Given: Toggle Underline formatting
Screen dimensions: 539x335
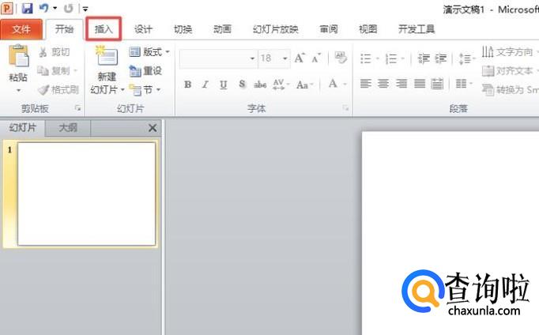Looking at the screenshot, I should click(224, 85).
